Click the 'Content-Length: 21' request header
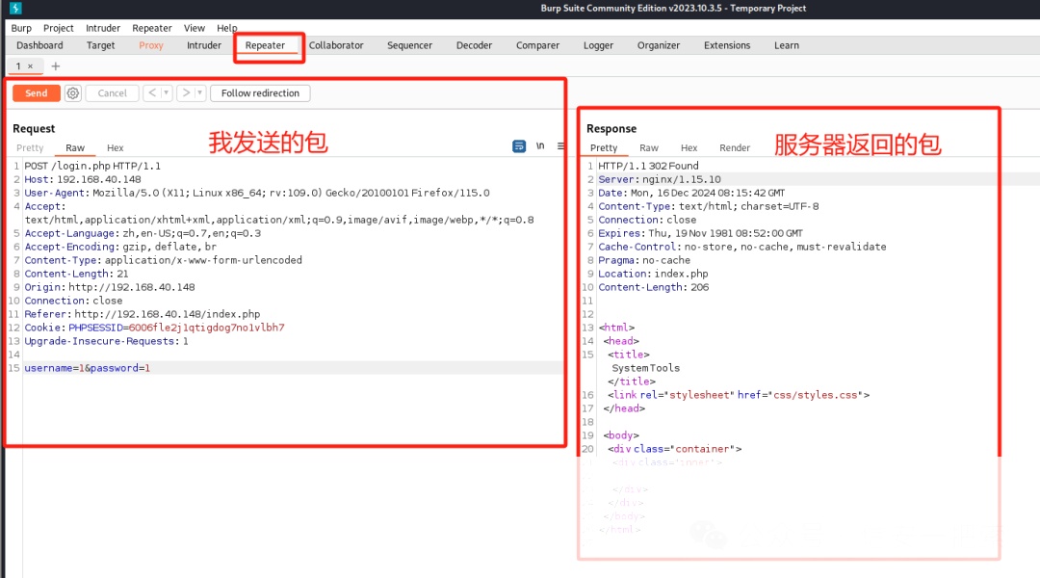Viewport: 1040px width, 578px height. pyautogui.click(x=77, y=274)
